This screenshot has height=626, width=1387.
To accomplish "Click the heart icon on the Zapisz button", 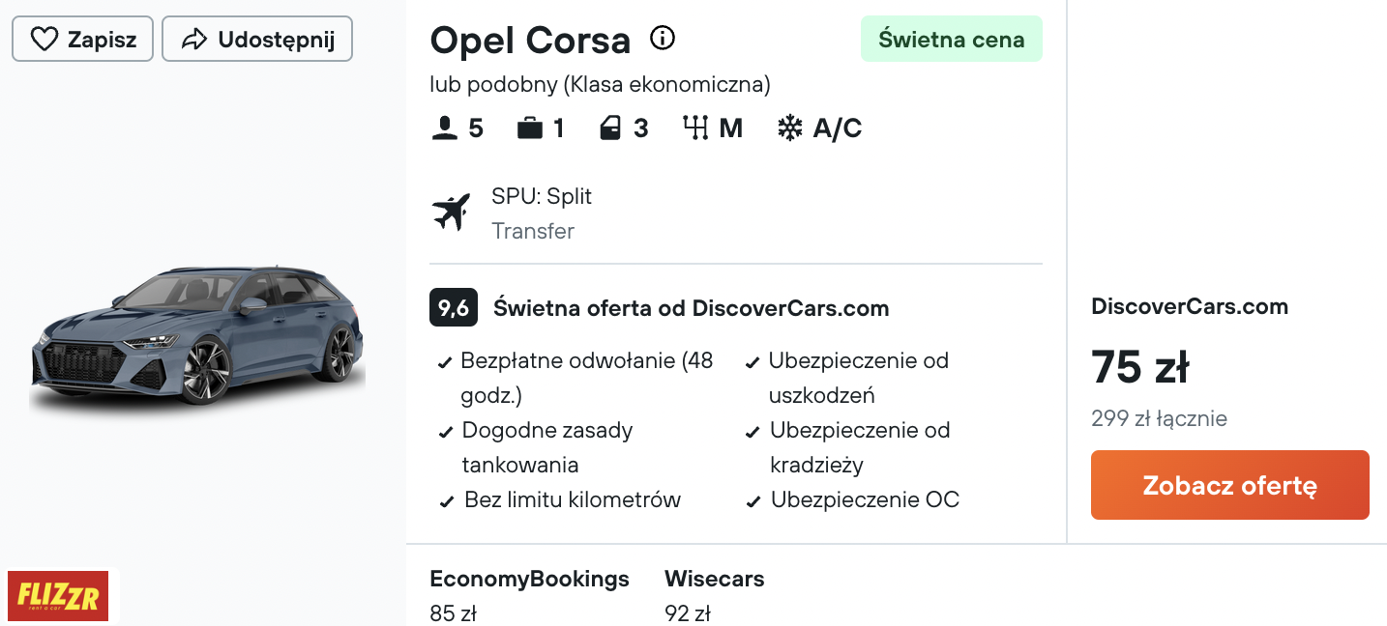I will click(x=44, y=40).
